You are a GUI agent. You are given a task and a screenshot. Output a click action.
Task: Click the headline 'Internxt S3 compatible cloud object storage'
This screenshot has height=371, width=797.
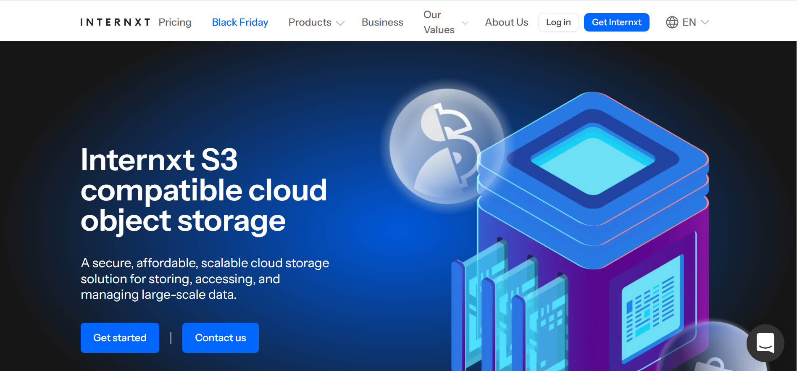point(204,190)
